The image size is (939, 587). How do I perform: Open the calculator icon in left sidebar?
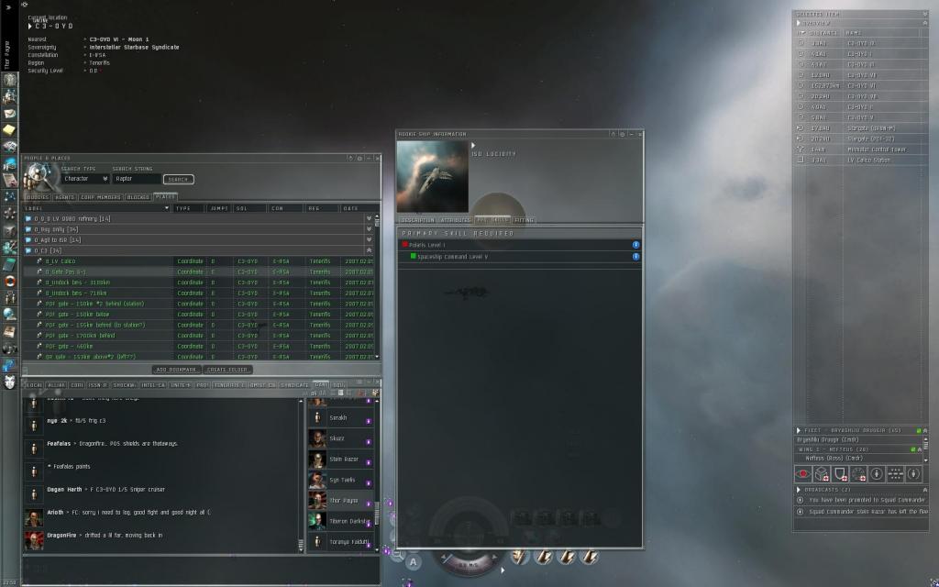pos(9,264)
